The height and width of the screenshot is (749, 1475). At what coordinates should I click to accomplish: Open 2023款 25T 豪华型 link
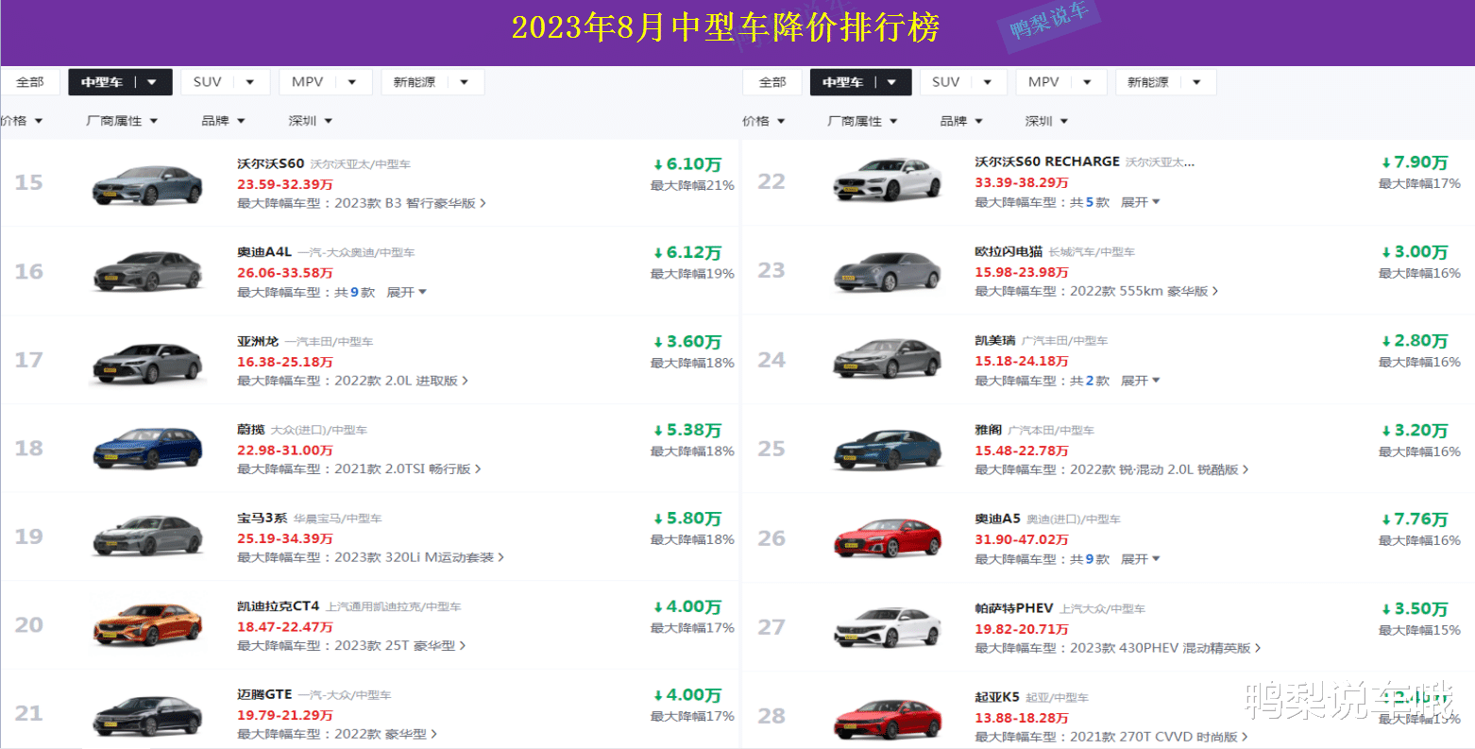click(x=400, y=646)
